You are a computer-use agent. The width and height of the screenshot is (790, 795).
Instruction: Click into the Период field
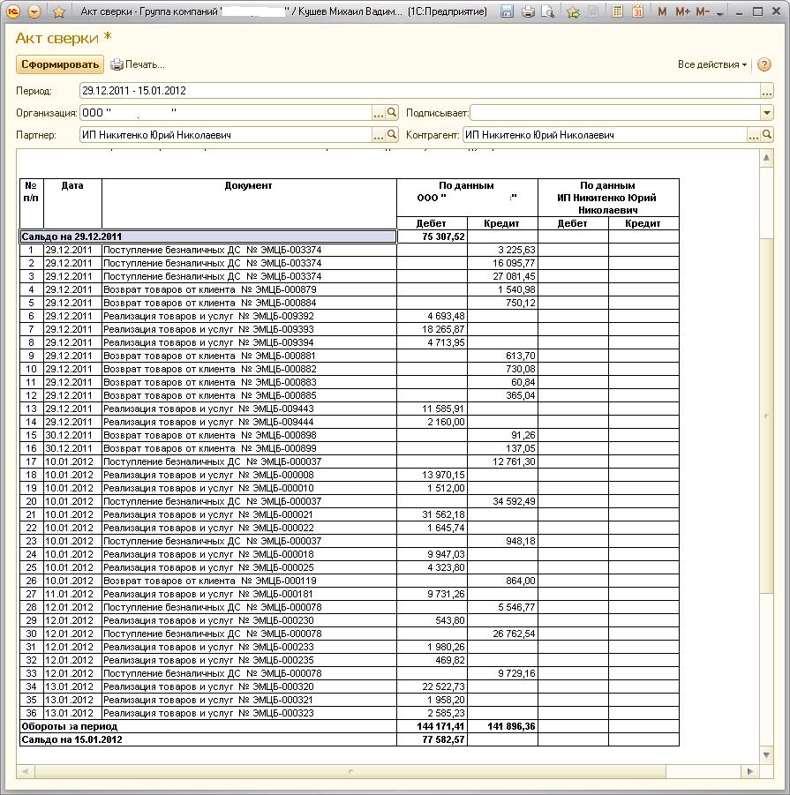[420, 91]
